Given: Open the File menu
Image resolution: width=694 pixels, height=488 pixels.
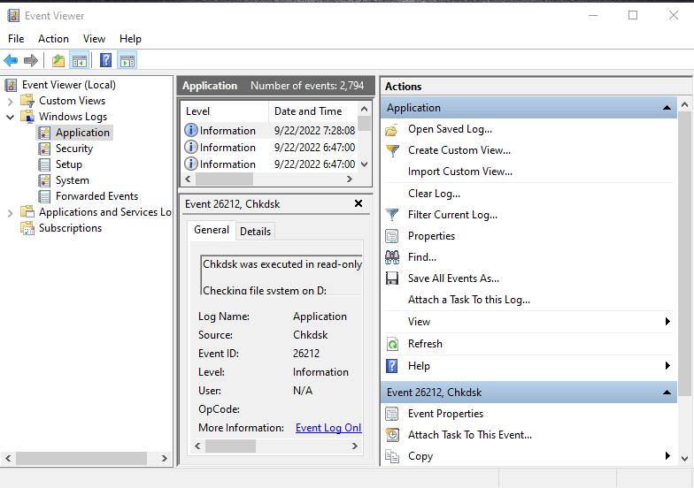Looking at the screenshot, I should coord(16,39).
